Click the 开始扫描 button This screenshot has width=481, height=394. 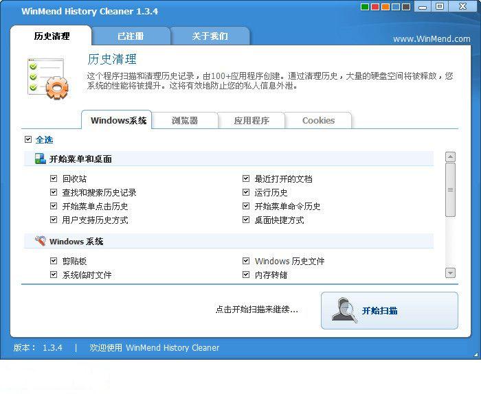[x=390, y=311]
